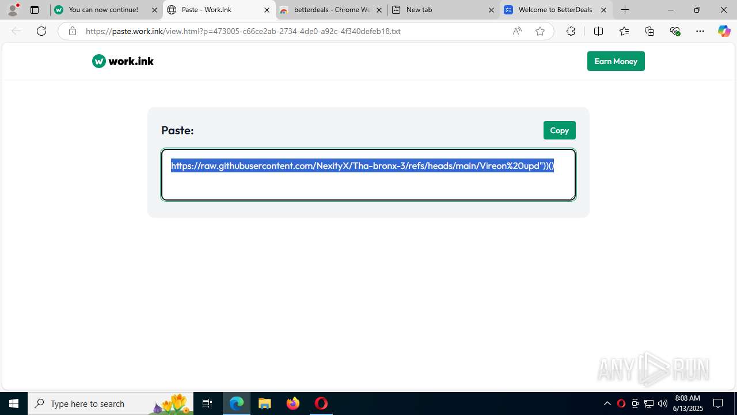Open the tab actions menu icon
This screenshot has height=415, width=737.
point(35,10)
